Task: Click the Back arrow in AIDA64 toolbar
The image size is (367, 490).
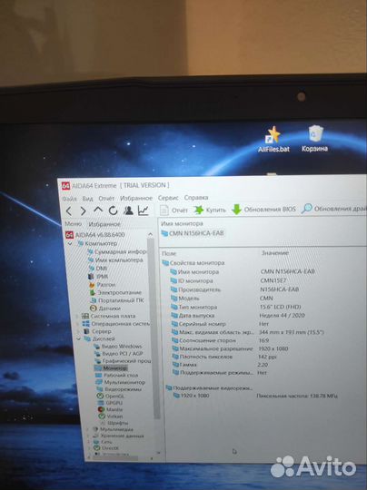Action: [69, 211]
